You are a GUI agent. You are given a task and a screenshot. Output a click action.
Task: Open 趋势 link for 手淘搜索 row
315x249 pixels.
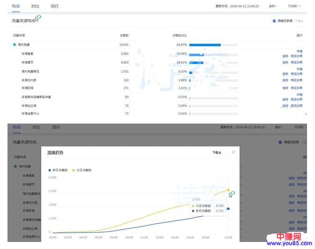point(285,56)
